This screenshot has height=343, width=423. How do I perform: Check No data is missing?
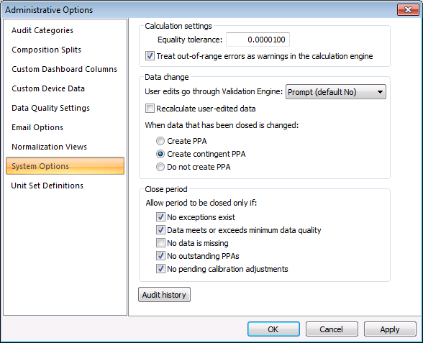[160, 243]
